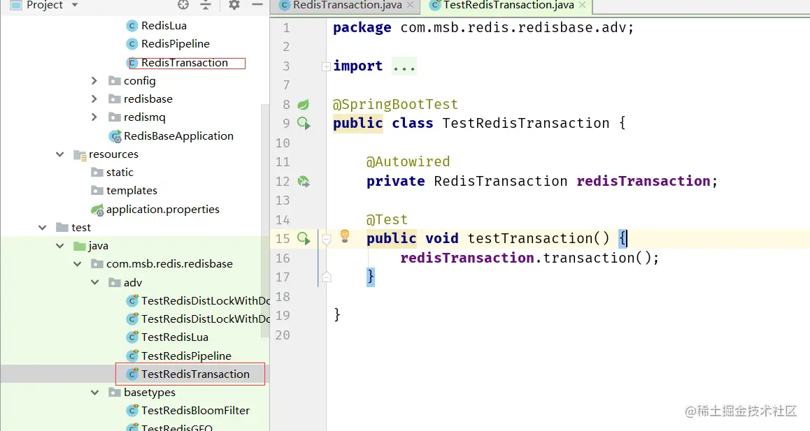Click the Project tool window icon
810x431 pixels.
click(x=16, y=5)
